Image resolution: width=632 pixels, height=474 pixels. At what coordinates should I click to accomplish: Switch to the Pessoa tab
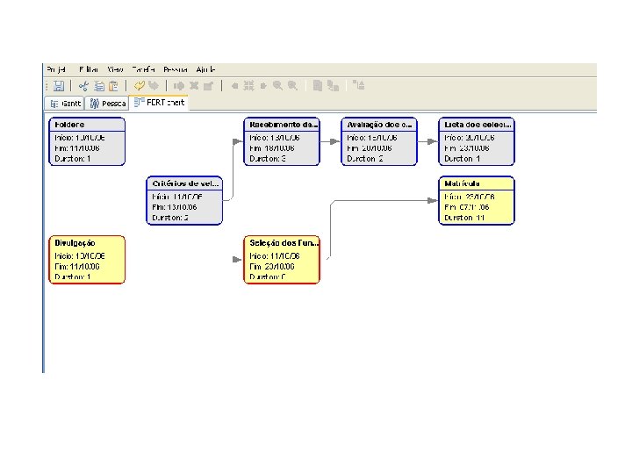(x=107, y=104)
